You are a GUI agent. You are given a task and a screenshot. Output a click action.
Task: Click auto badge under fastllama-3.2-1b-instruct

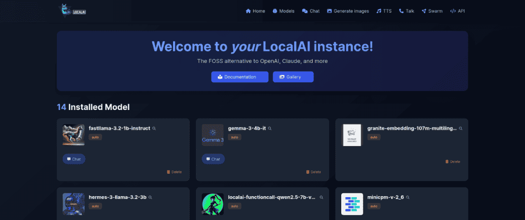tap(95, 137)
